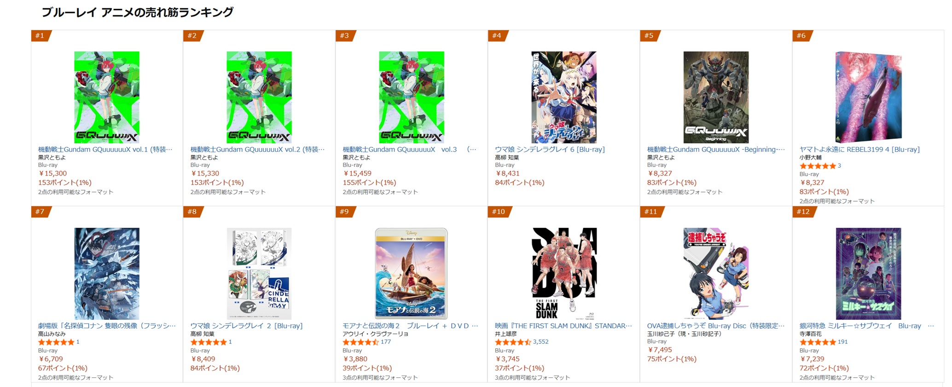
Task: Open the 3,552 reviews count for SLAM DUNK
Action: 540,342
